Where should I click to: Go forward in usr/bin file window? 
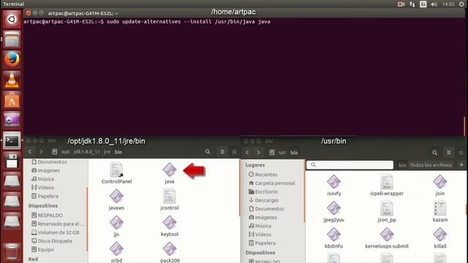click(258, 153)
